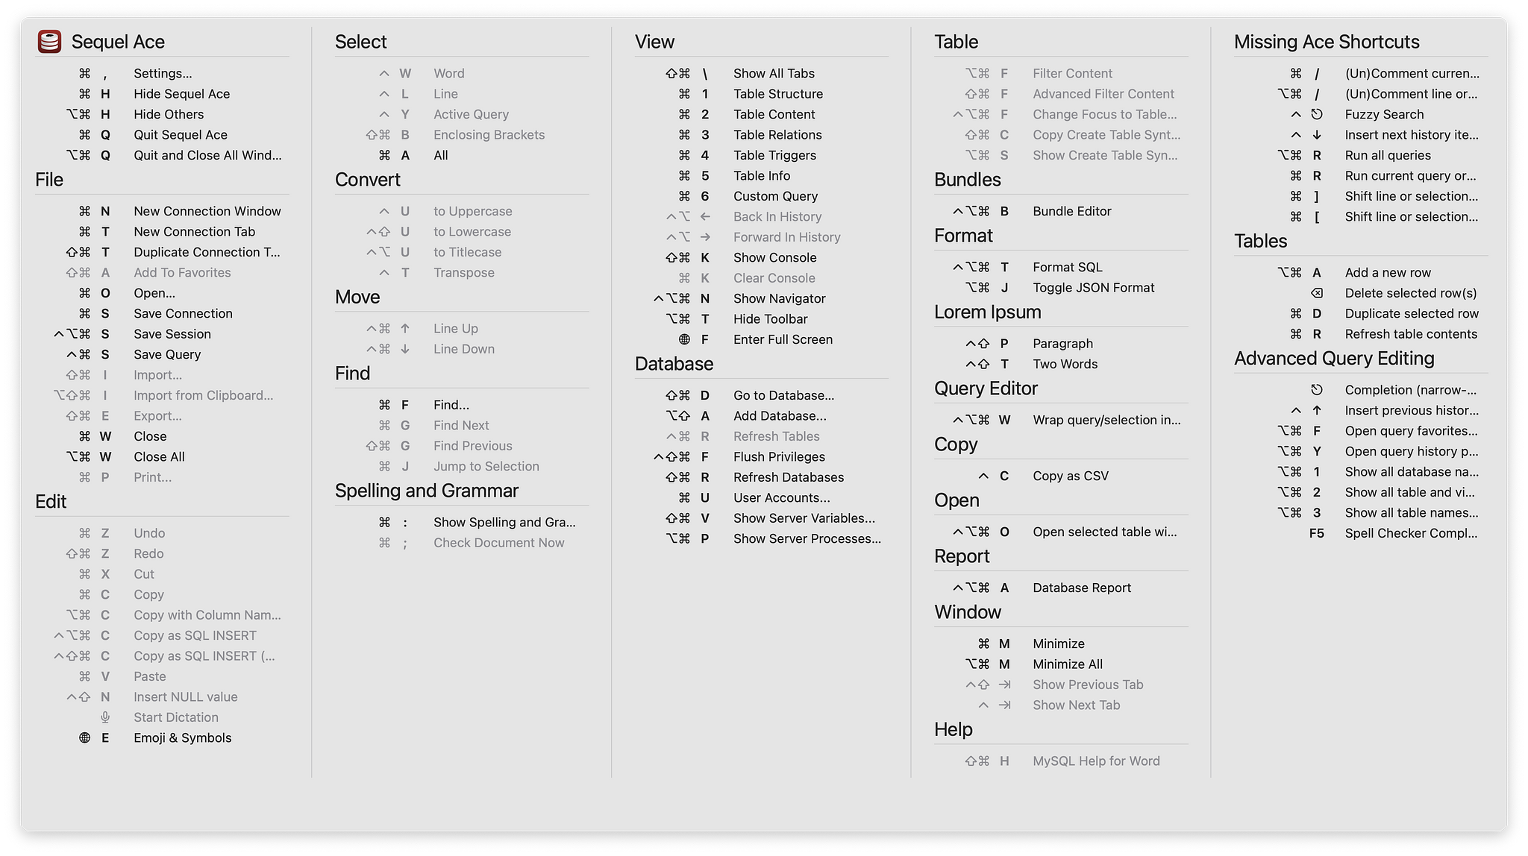Screen dimensions: 1528x856
Task: Click the Sequel Ace database icon
Action: coord(51,42)
